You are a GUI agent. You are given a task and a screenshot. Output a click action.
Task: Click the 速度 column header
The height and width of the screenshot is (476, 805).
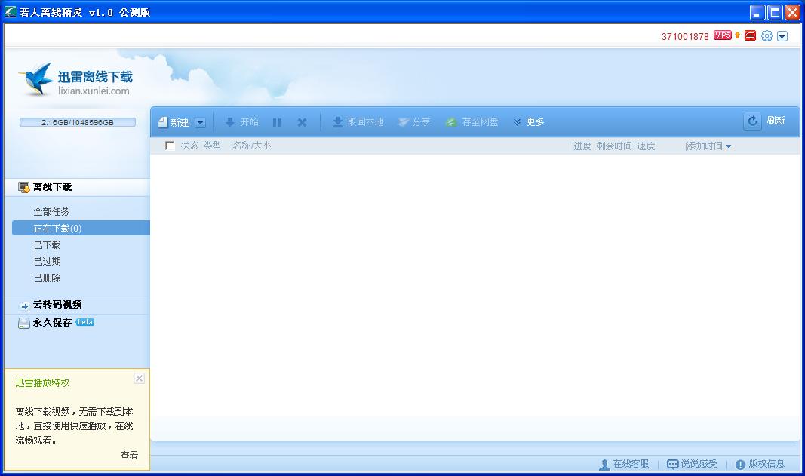click(646, 146)
